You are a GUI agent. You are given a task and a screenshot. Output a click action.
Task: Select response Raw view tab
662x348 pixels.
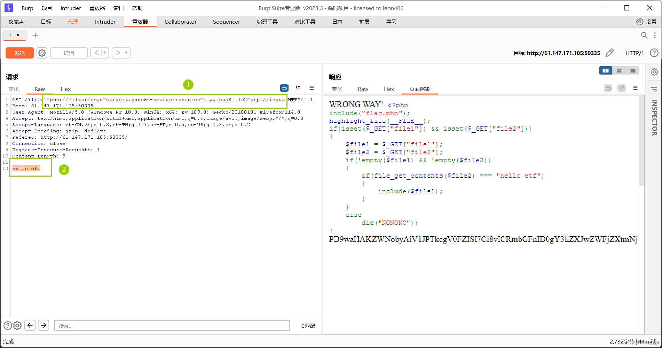(363, 89)
